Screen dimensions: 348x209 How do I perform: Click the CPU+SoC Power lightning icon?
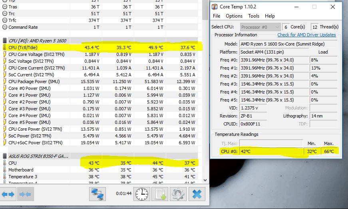[4, 142]
